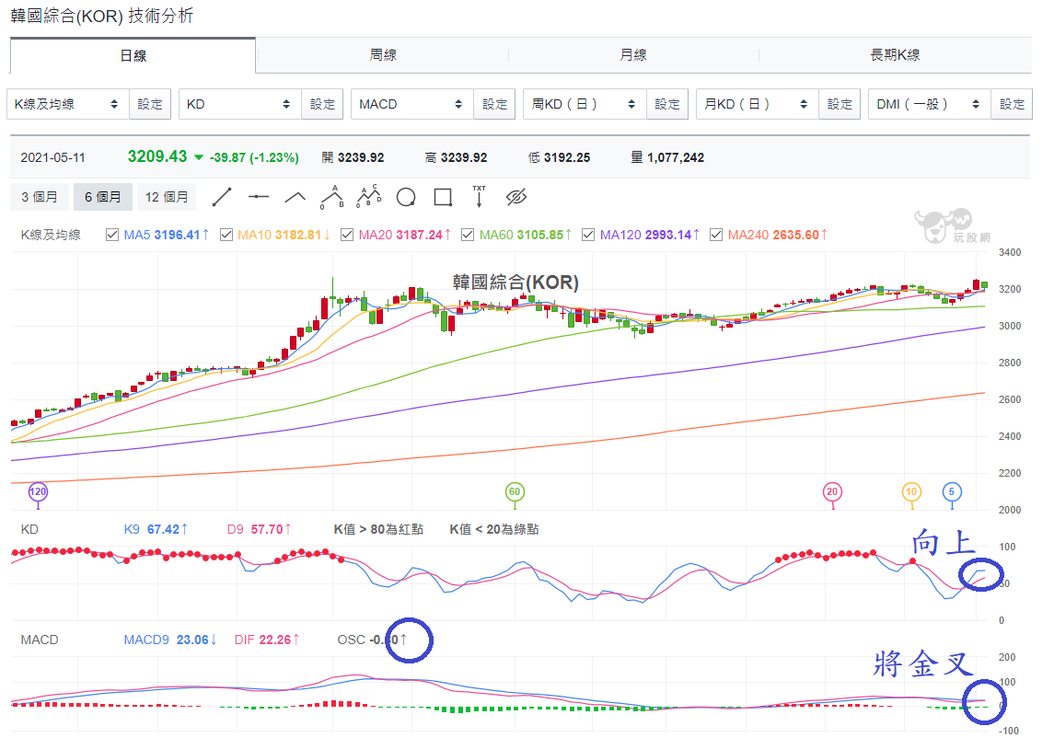Click the MA240 value 2635.60

pyautogui.click(x=796, y=235)
